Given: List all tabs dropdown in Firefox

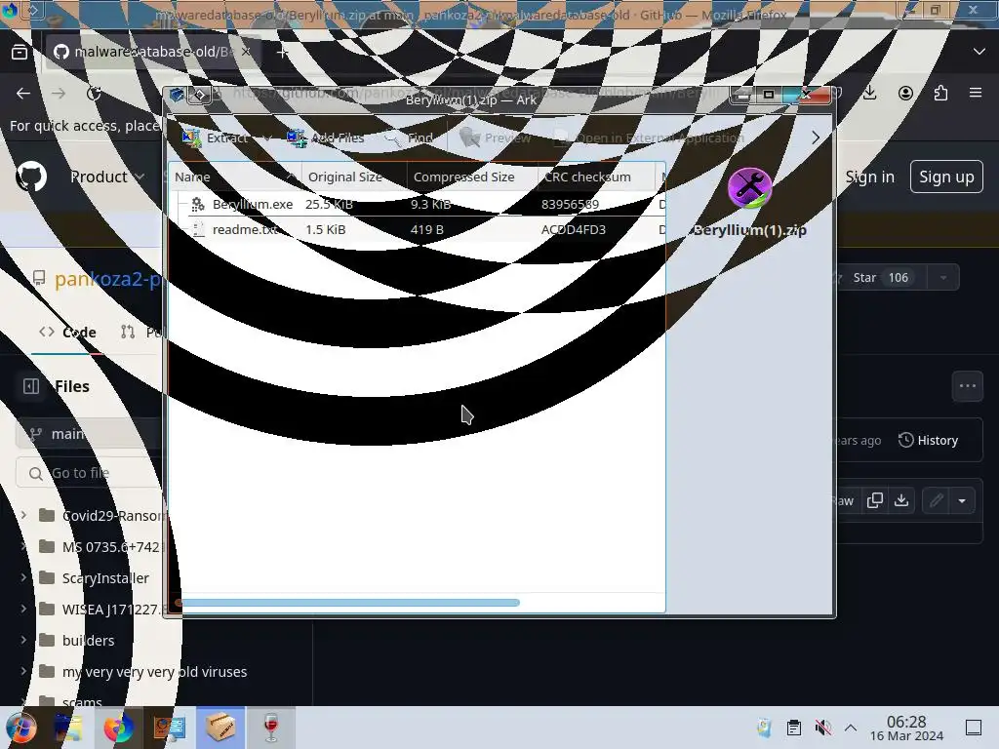Looking at the screenshot, I should click(979, 52).
